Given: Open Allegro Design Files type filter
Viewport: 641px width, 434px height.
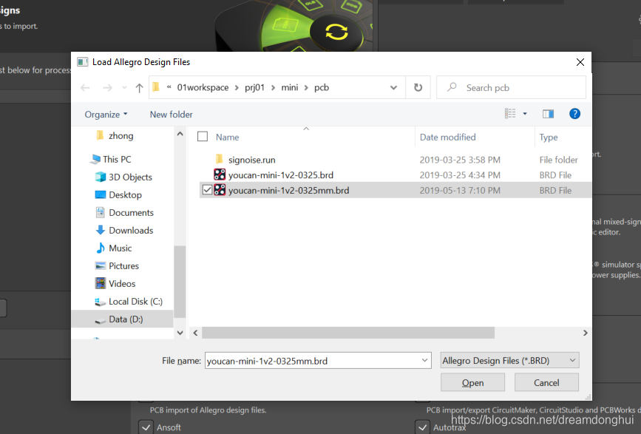Looking at the screenshot, I should 509,361.
